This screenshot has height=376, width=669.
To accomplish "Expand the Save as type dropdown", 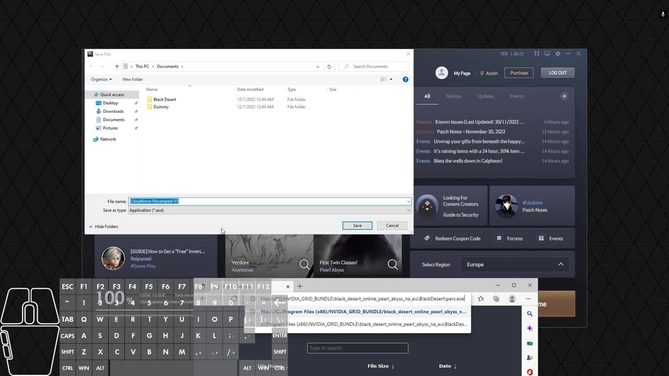I will 408,210.
